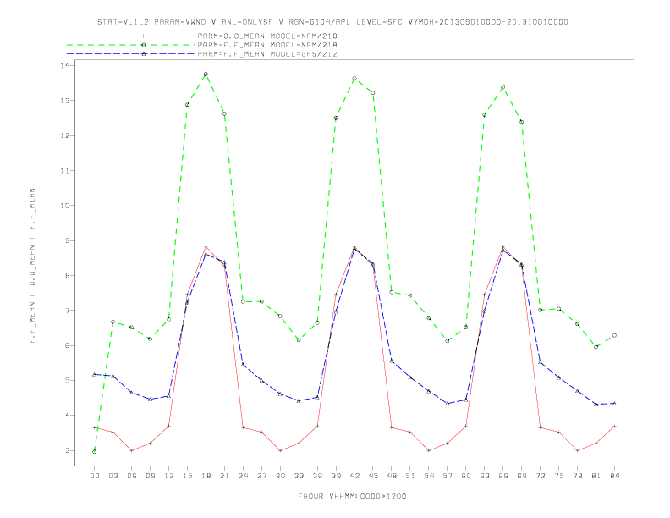
Task: Click x-axis forecast hour label 09
Action: coord(150,476)
